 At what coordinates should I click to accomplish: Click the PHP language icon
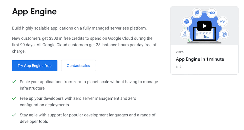[x=222, y=21]
